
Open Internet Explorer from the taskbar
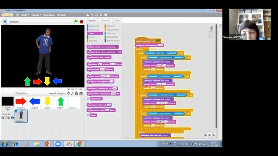click(x=16, y=144)
